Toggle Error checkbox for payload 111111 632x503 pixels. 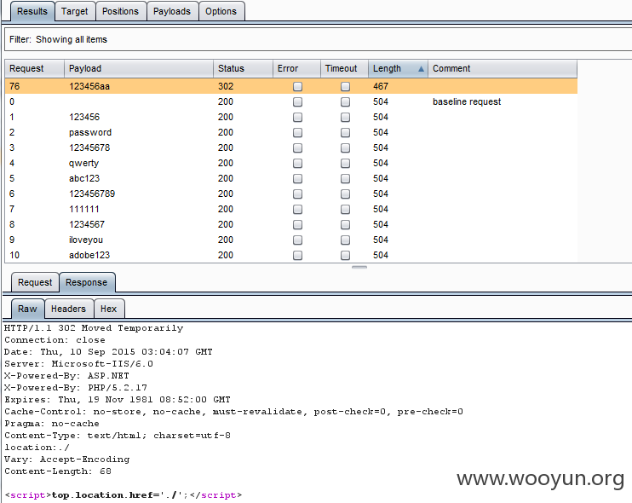click(297, 209)
